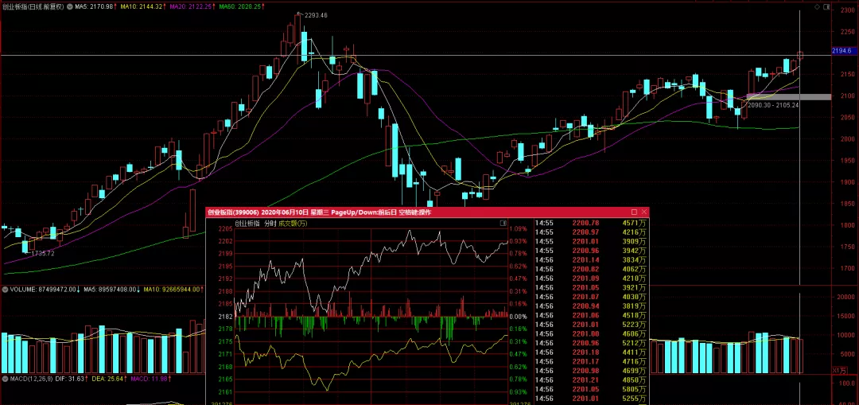The image size is (859, 405).
Task: Toggle the side panel icon beside the diamond
Action: (825, 6)
